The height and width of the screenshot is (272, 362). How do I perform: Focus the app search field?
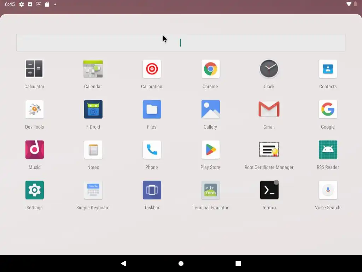pos(181,43)
